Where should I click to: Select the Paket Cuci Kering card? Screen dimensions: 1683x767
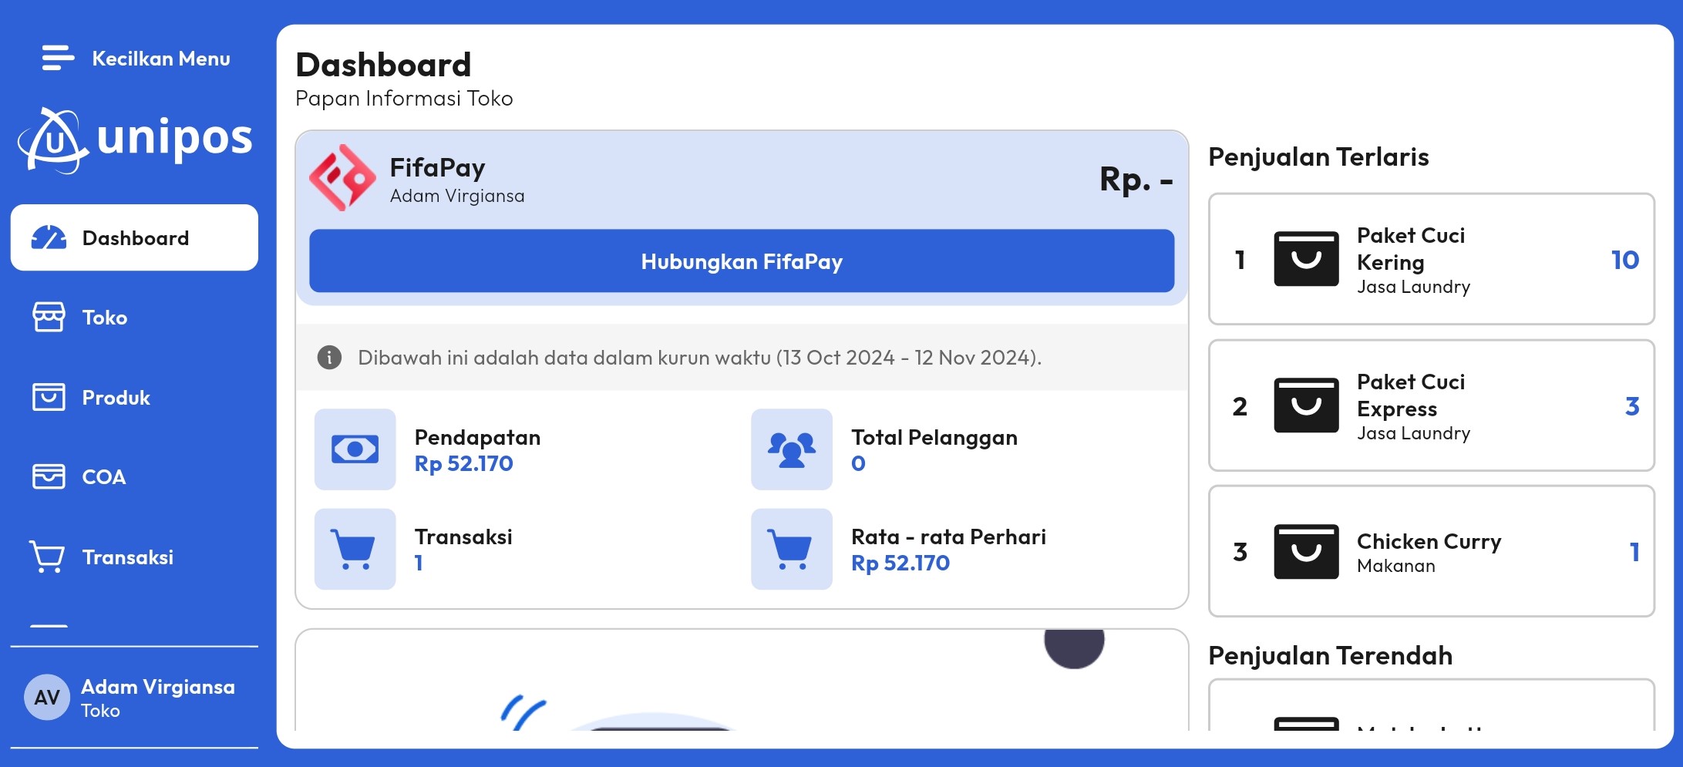[x=1431, y=260]
